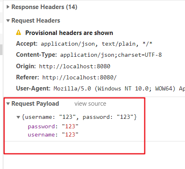185x169 pixels.
Task: Open view source for the payload
Action: pos(90,104)
